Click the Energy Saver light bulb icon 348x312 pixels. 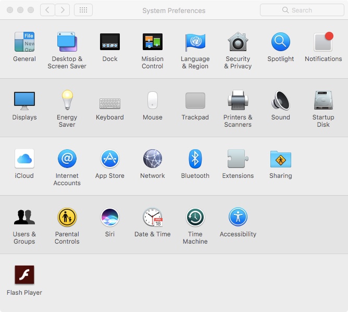coord(67,100)
